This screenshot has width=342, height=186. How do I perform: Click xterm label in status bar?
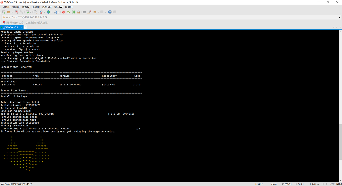tap(274, 184)
